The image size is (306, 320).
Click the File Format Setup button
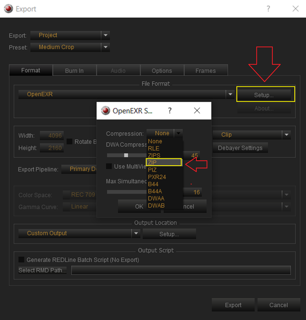tap(264, 95)
